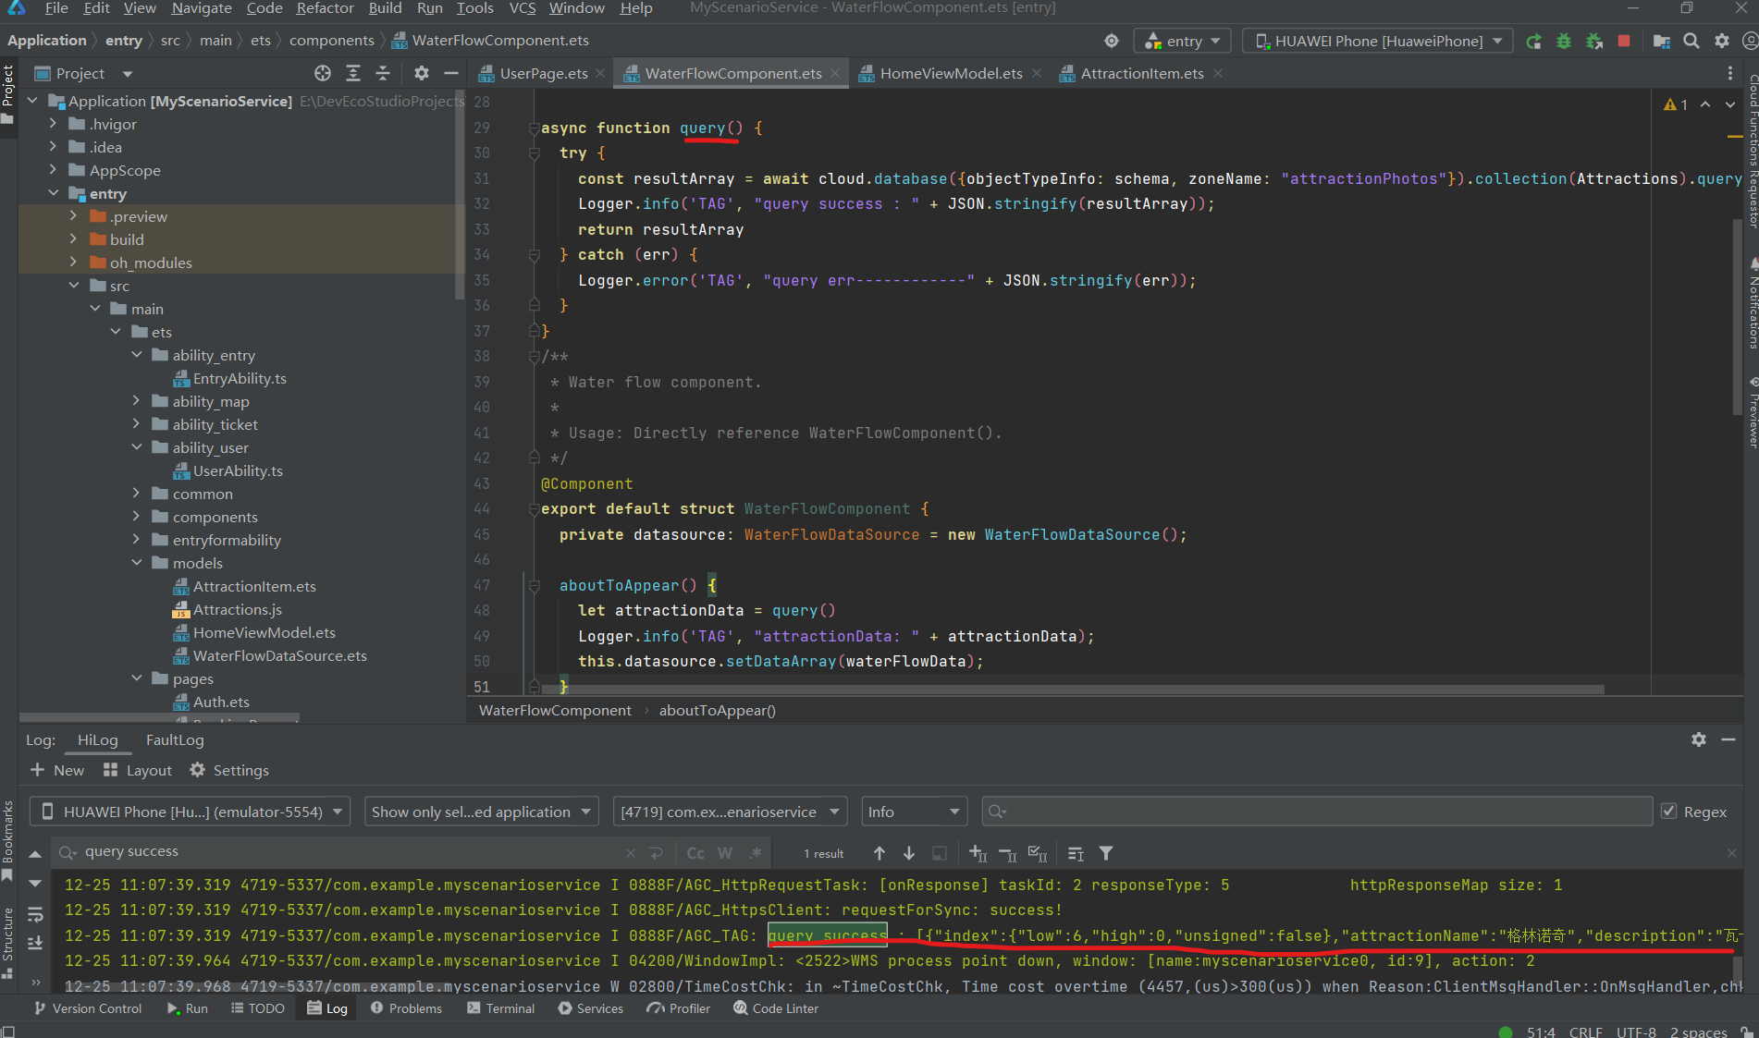Image resolution: width=1759 pixels, height=1038 pixels.
Task: Filter log search results with funnel icon
Action: [1106, 853]
